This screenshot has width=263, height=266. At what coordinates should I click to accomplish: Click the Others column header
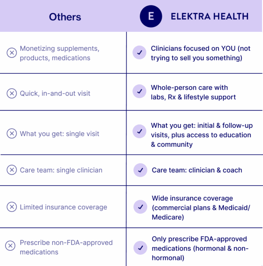point(65,17)
